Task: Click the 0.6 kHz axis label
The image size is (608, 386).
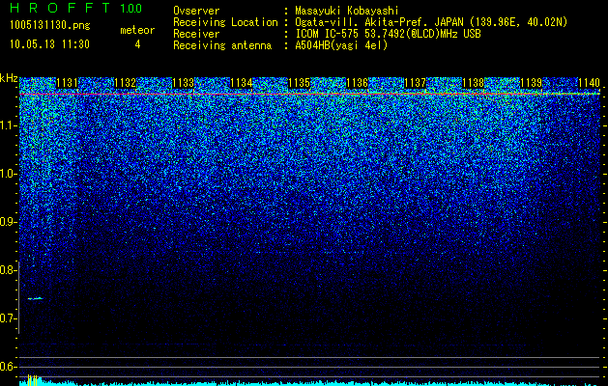Action: [8, 367]
